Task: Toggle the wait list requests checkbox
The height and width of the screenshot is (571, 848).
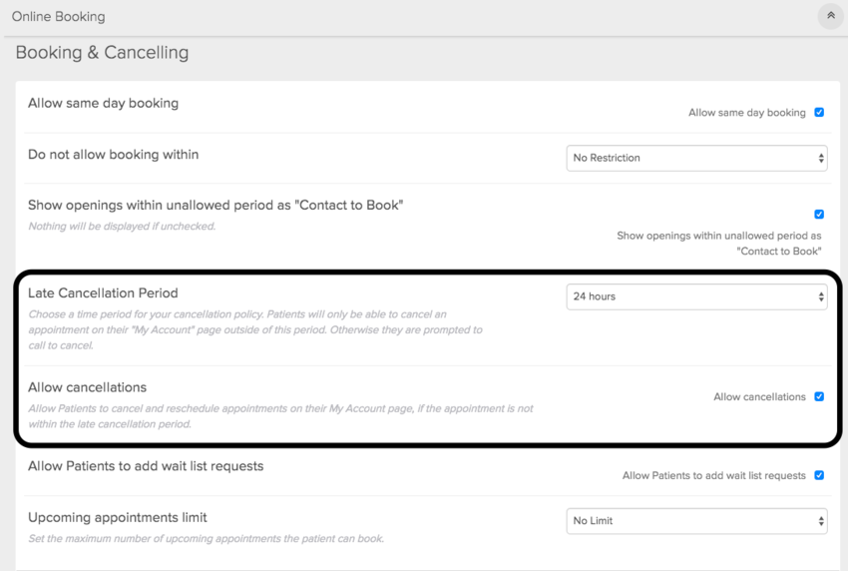Action: tap(819, 475)
